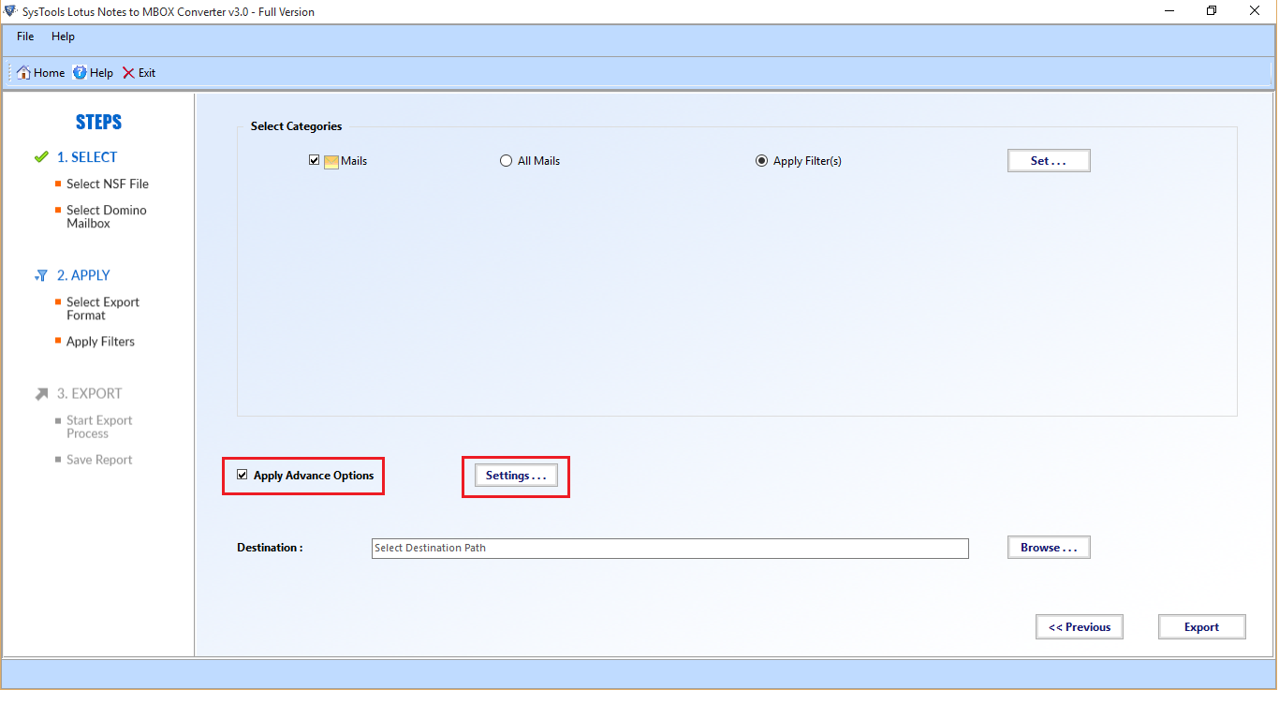Click the Select Export Format step
Screen dimensions: 1279x719
[103, 309]
